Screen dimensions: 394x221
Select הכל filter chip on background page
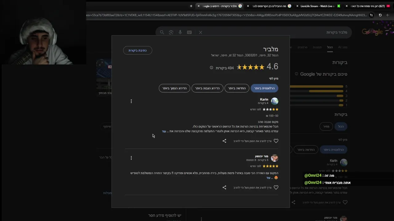point(341,126)
